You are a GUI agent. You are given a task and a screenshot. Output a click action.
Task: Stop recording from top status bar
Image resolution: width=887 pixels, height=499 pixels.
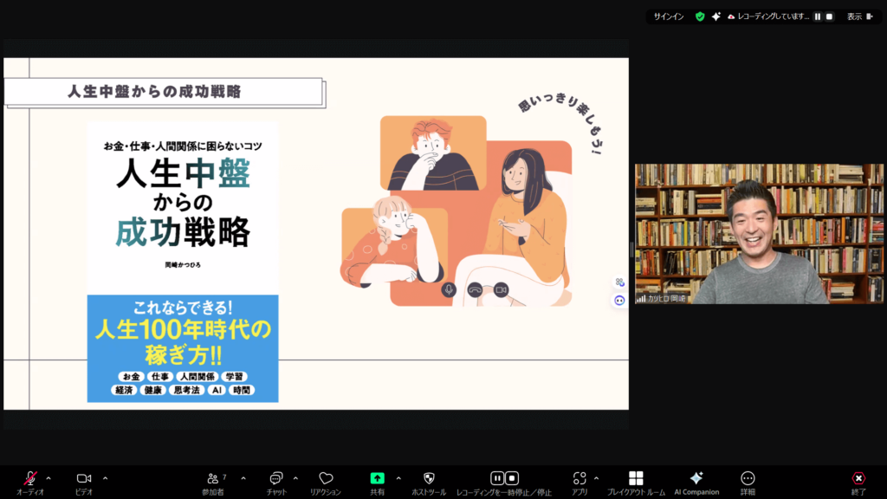click(829, 16)
